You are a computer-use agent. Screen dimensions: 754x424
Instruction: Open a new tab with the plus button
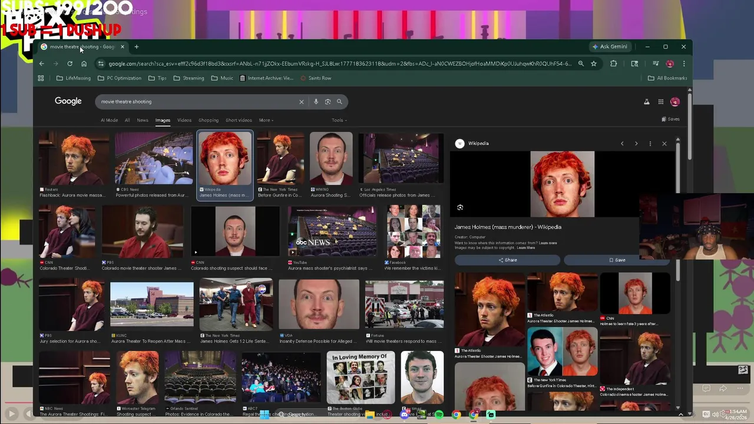point(136,47)
